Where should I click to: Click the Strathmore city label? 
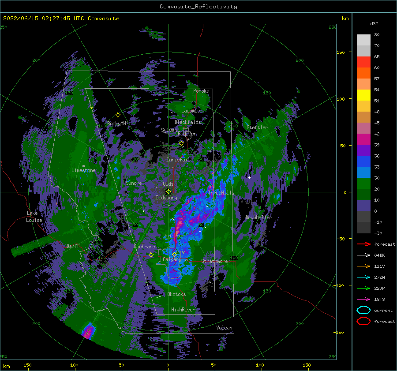pyautogui.click(x=214, y=261)
